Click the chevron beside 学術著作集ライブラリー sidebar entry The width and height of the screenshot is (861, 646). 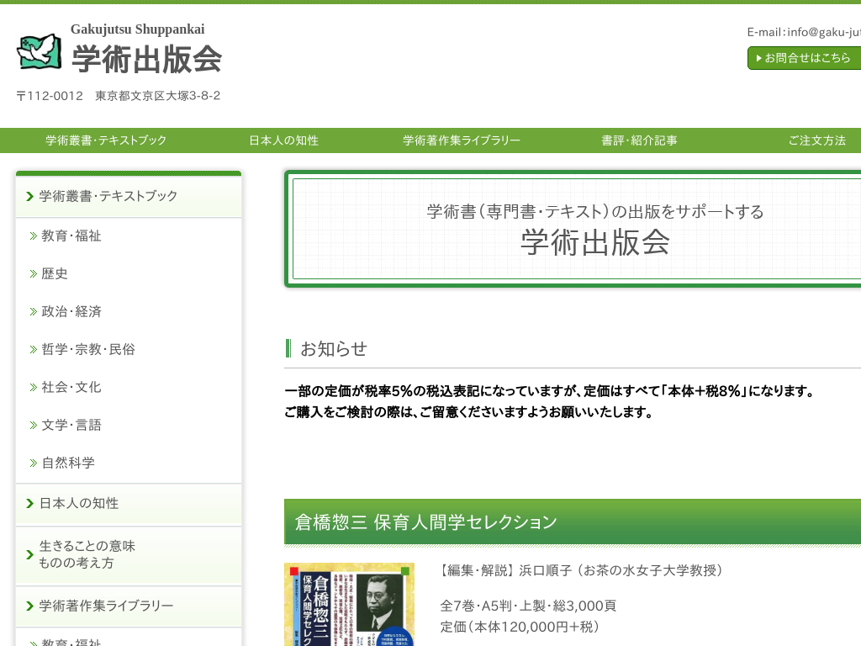click(x=29, y=606)
